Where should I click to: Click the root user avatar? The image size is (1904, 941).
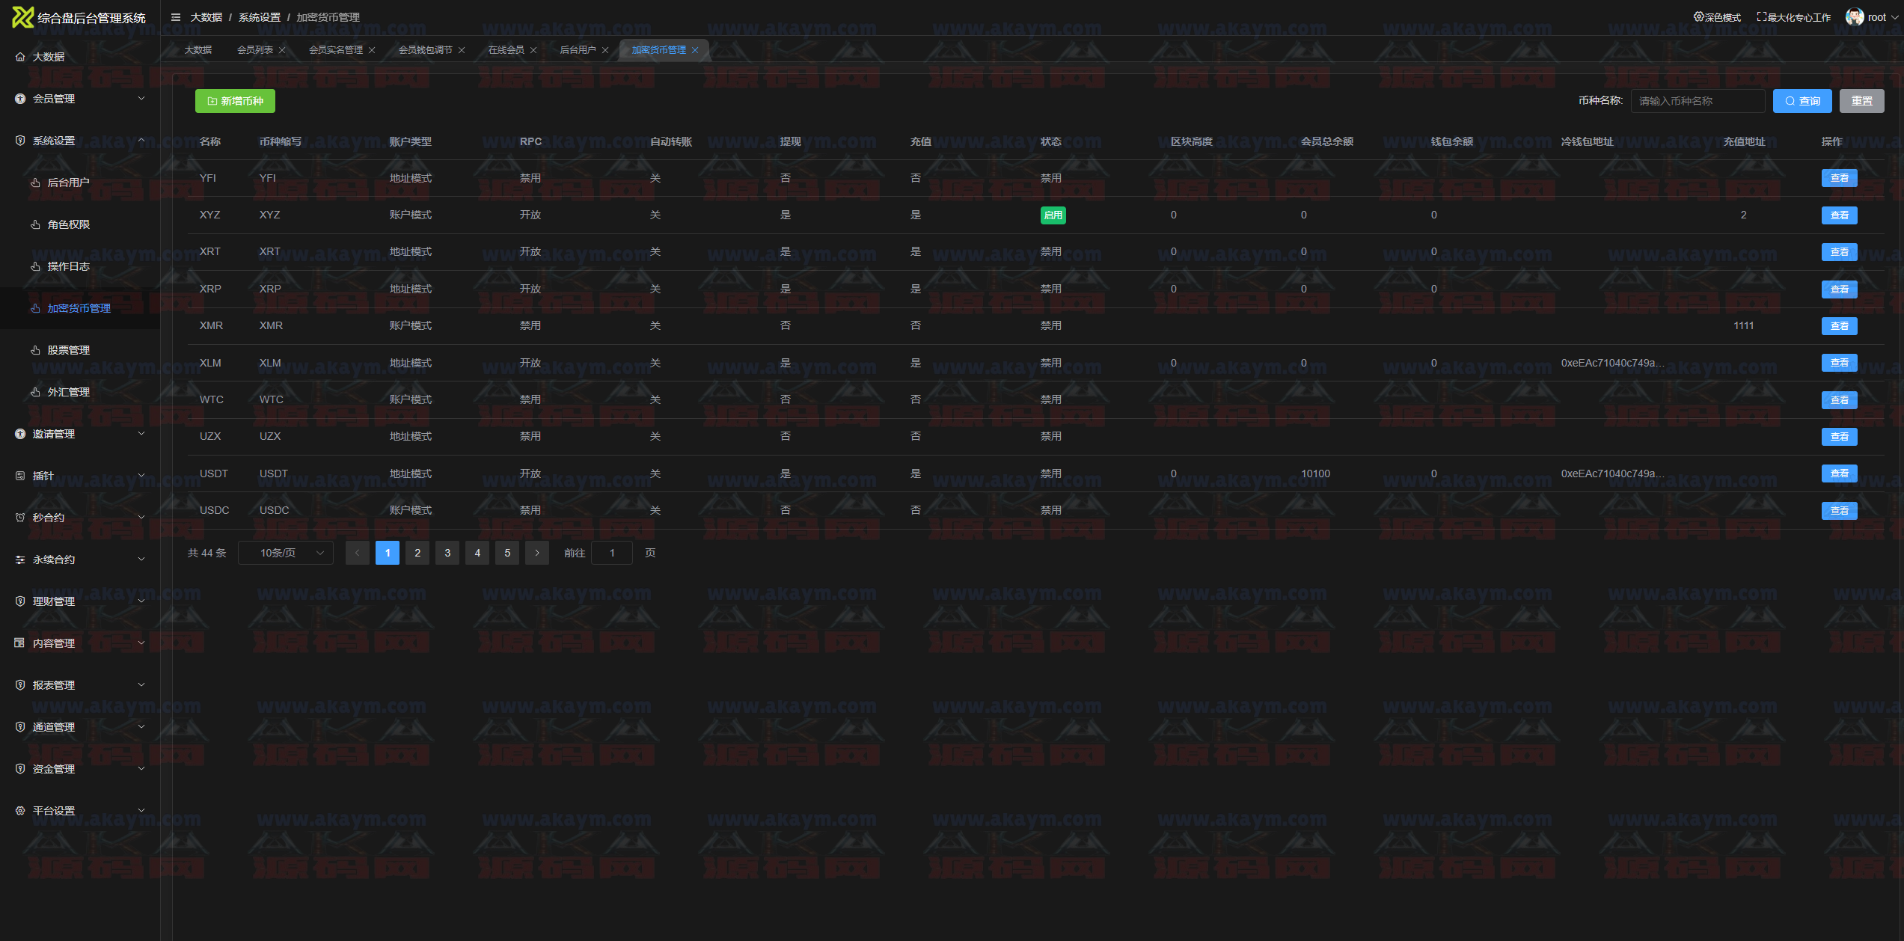(1854, 17)
